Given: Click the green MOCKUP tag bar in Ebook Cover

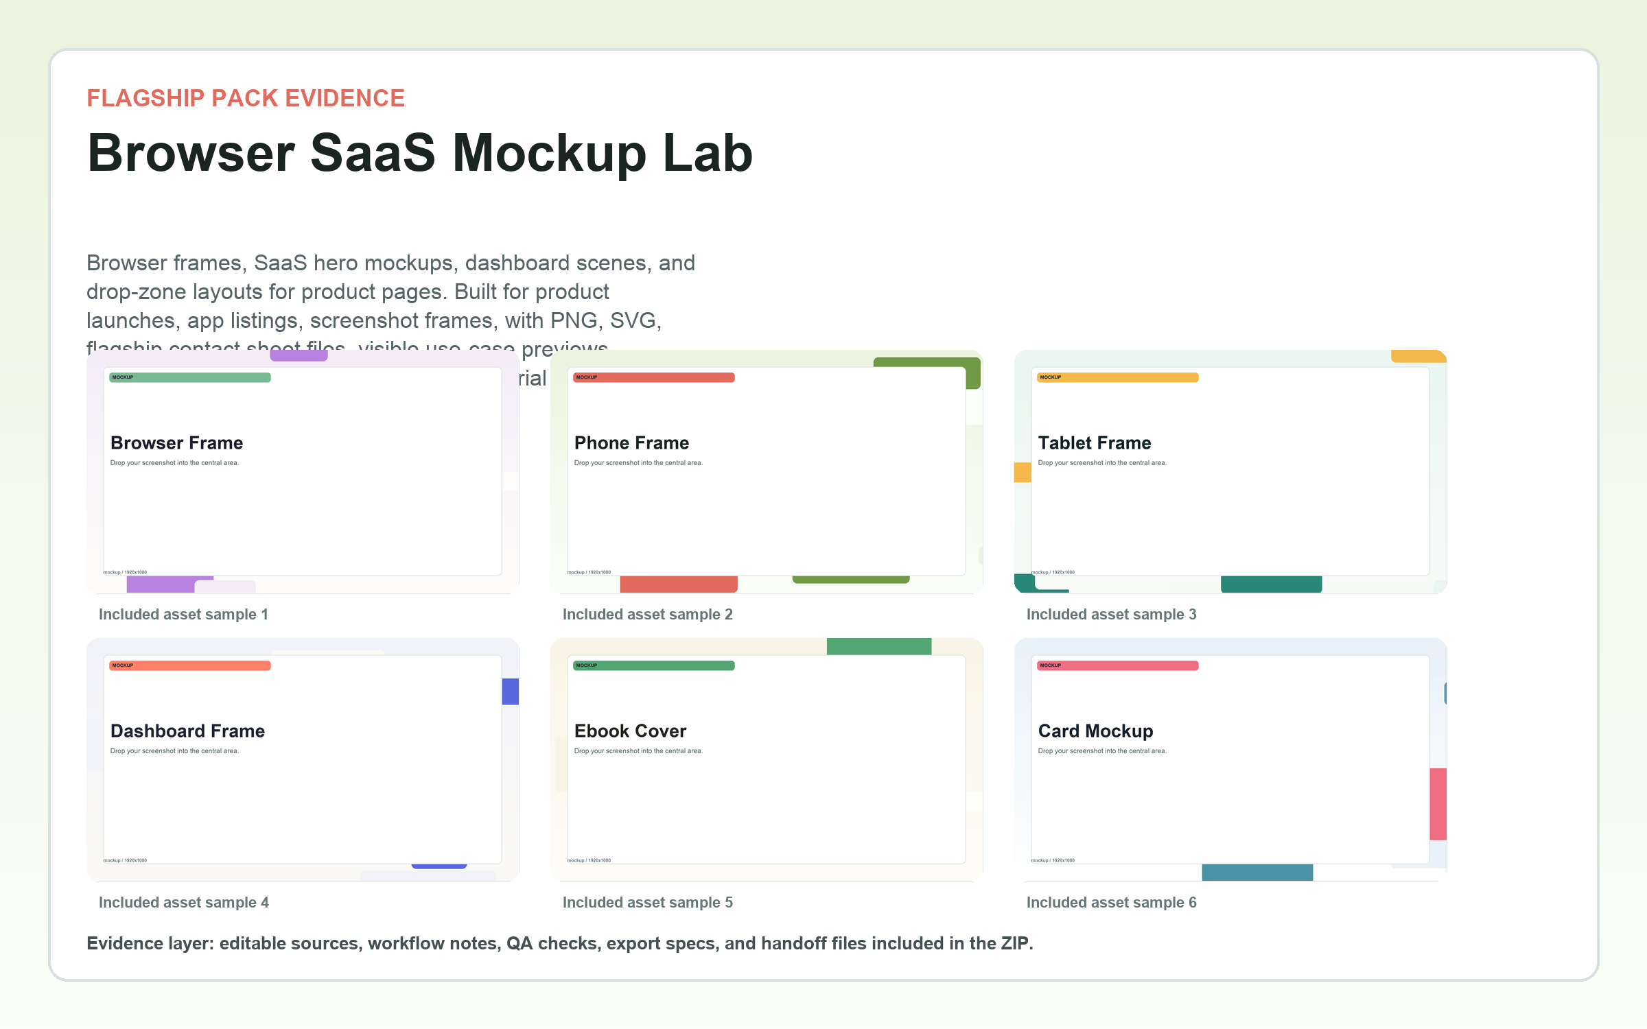Looking at the screenshot, I should click(x=654, y=665).
